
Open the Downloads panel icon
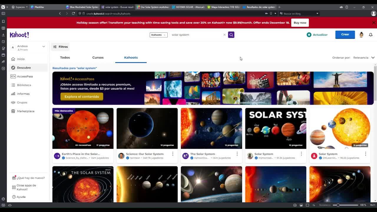(3, 35)
